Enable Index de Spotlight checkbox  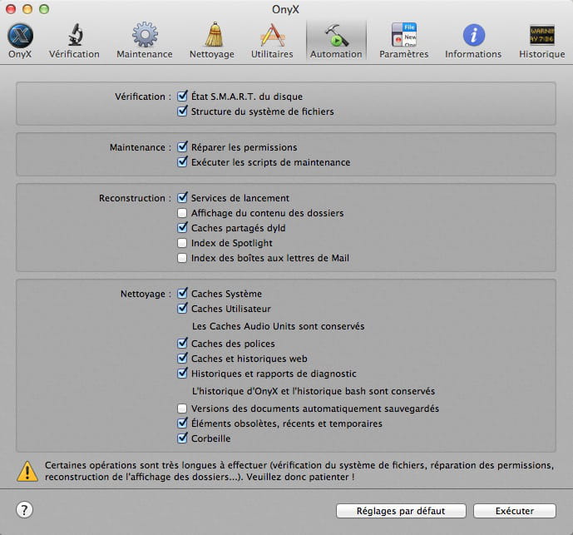(x=183, y=243)
